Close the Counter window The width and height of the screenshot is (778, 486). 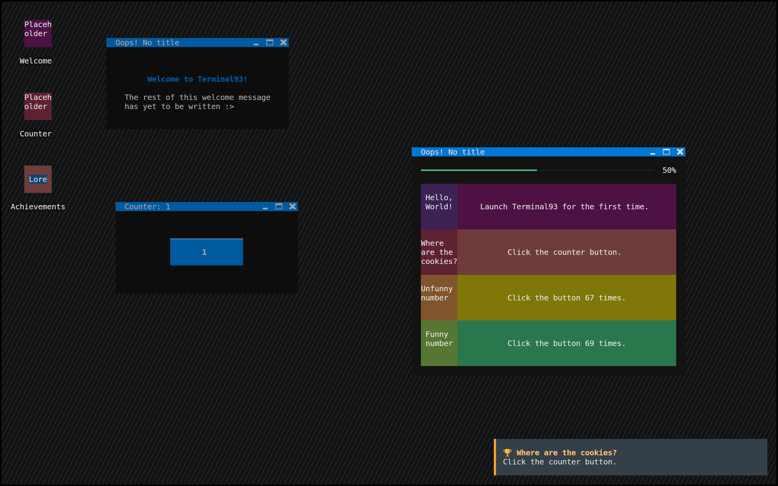point(292,206)
